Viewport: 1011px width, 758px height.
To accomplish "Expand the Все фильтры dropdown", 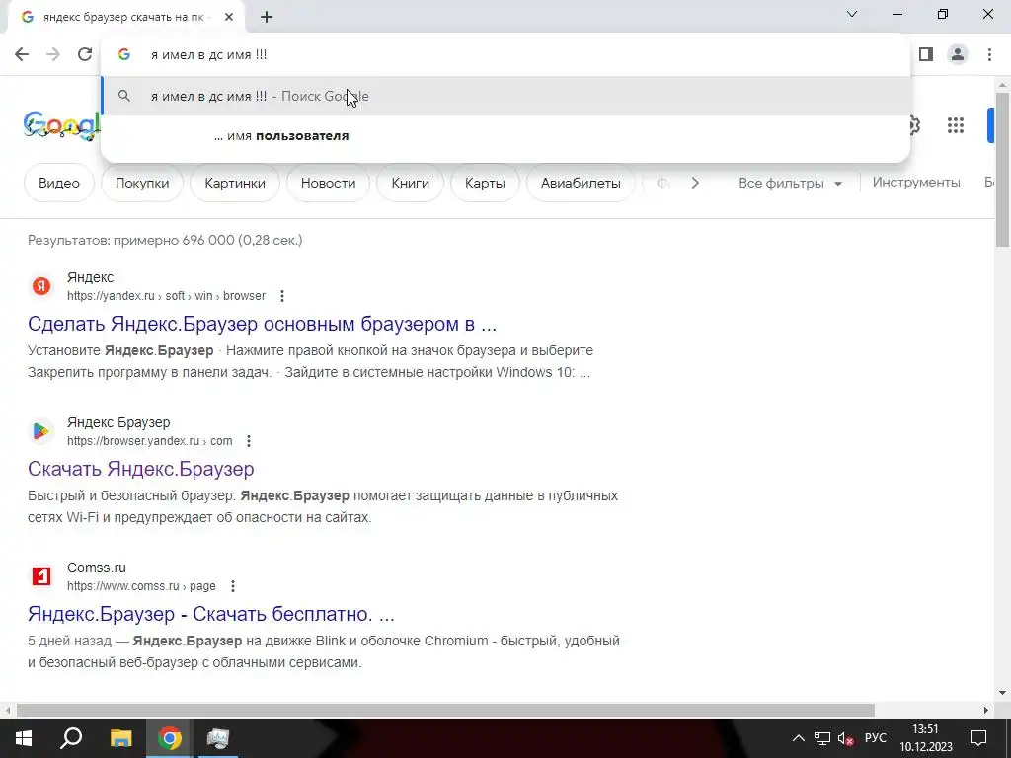I will click(790, 183).
